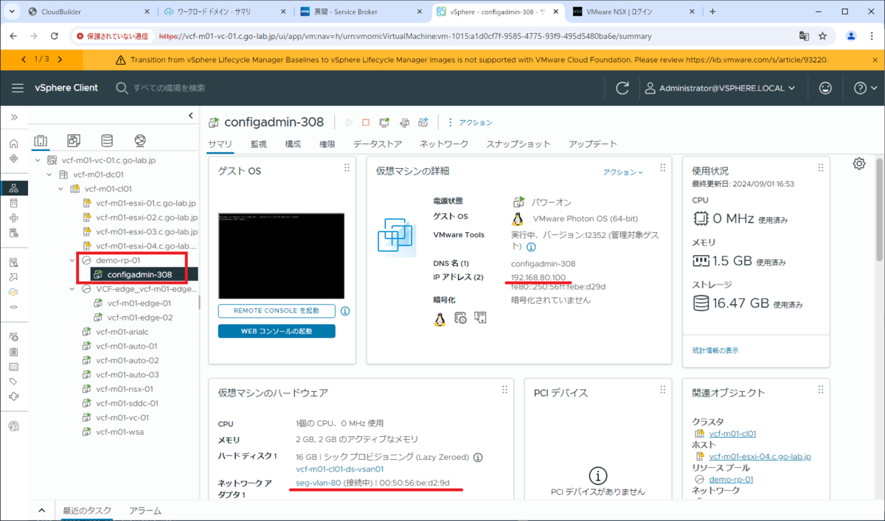Click info icon beside hard disk provisioning
885x521 pixels.
[478, 457]
